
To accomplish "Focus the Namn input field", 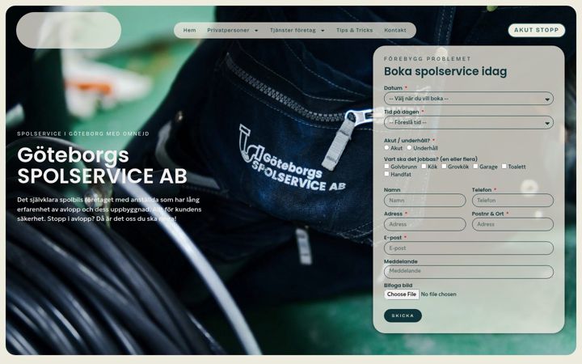I will pyautogui.click(x=424, y=201).
